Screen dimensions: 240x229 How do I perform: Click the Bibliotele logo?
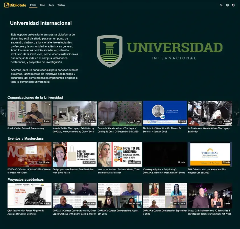(x=15, y=5)
